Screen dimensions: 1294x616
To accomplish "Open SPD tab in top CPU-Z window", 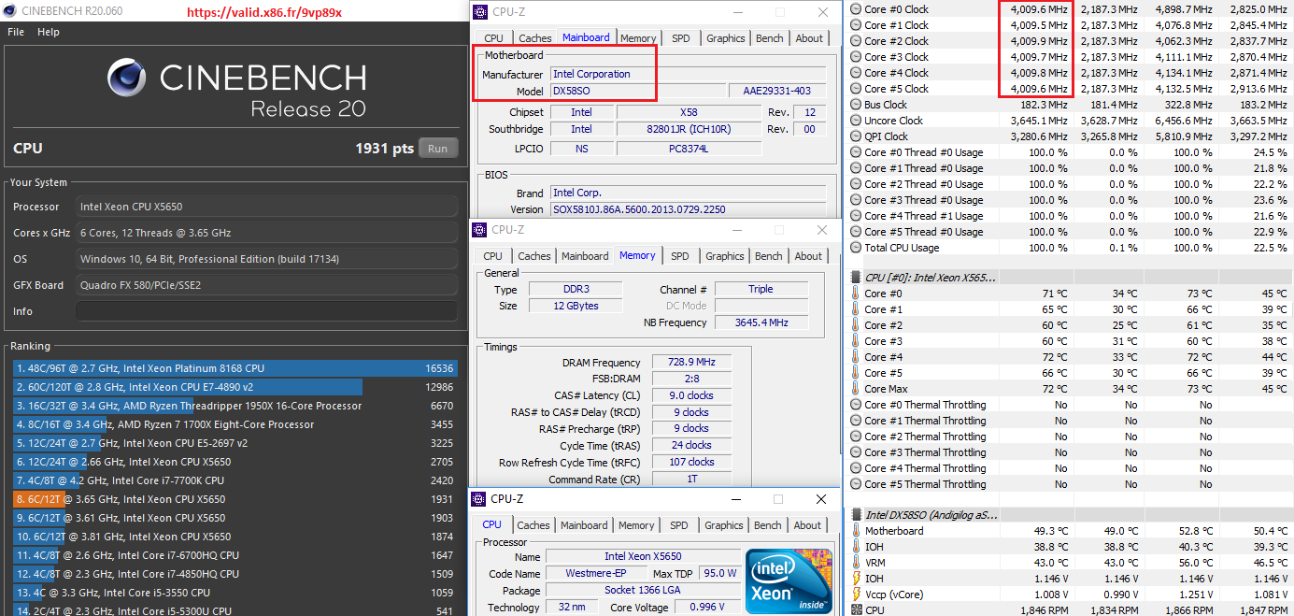I will (681, 38).
